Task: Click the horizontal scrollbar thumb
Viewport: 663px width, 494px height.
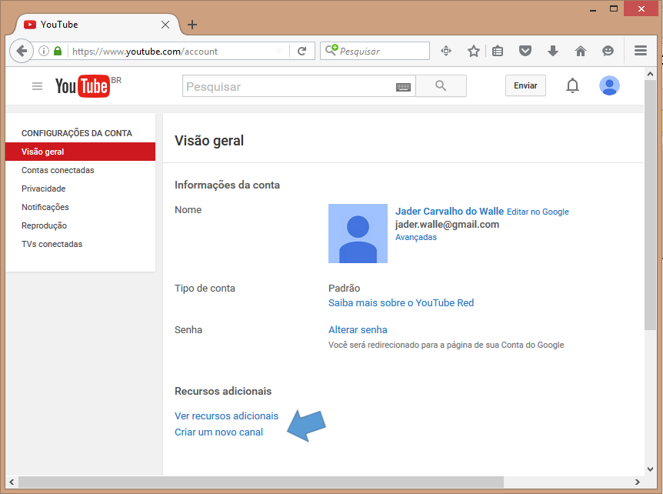Action: [261, 482]
